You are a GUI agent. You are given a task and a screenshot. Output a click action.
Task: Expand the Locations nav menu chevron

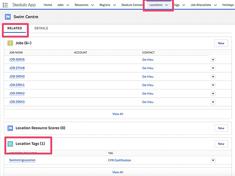[x=167, y=5]
